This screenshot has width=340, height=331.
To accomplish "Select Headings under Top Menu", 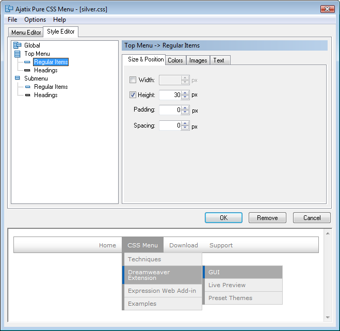I will (x=46, y=70).
